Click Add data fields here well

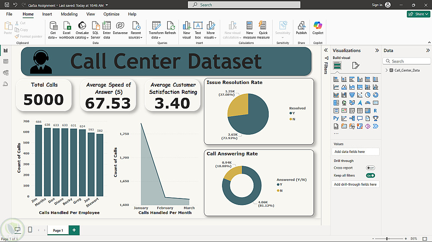[356, 152]
